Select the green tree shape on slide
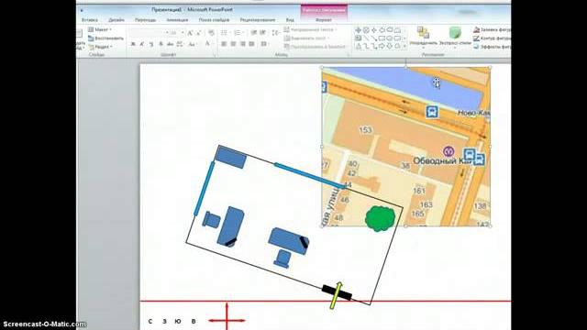 380,218
